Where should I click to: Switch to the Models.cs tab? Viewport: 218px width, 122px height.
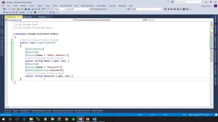(42, 17)
